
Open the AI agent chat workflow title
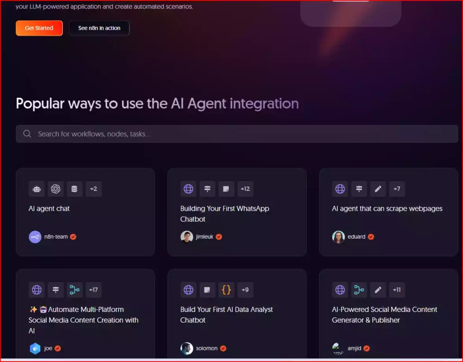(49, 209)
